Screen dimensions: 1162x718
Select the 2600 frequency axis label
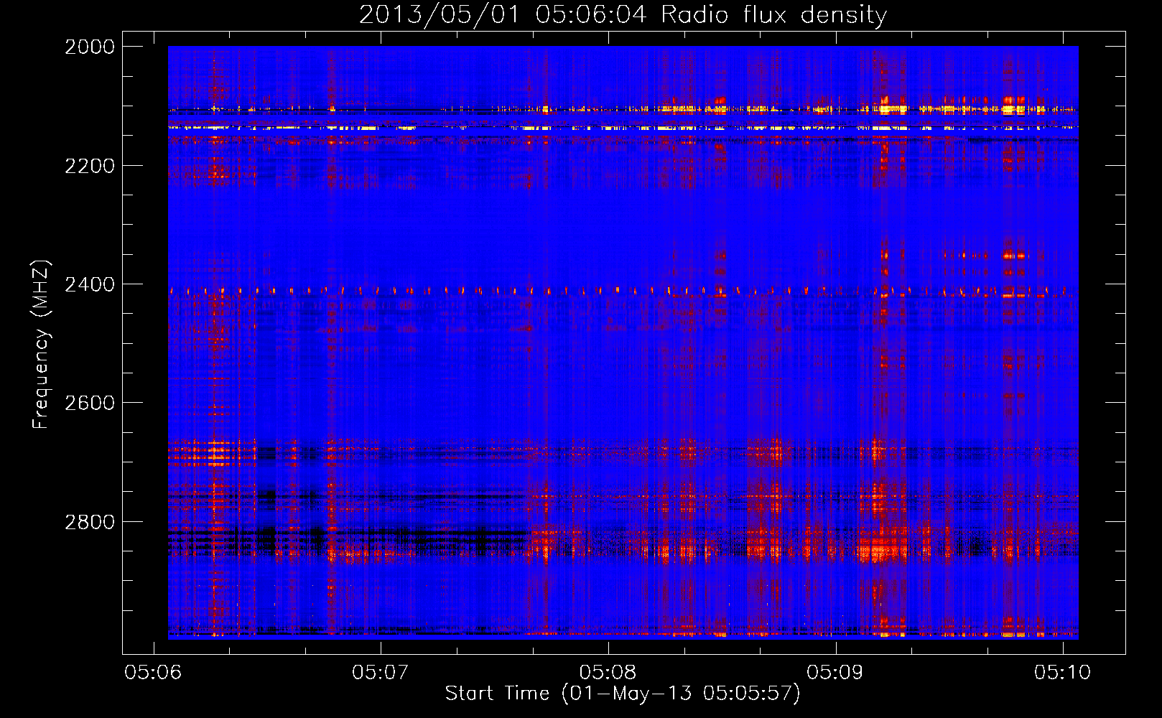[x=90, y=403]
